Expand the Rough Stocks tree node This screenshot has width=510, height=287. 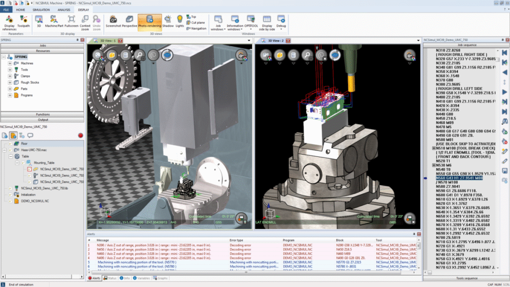9,82
